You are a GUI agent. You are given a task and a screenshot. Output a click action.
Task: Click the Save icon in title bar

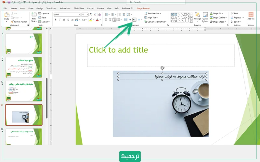(x=9, y=2)
